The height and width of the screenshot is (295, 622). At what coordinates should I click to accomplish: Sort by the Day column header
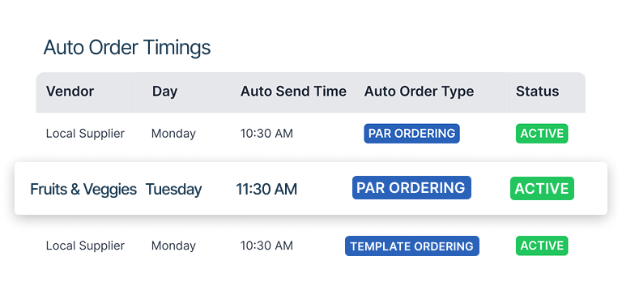pyautogui.click(x=164, y=92)
